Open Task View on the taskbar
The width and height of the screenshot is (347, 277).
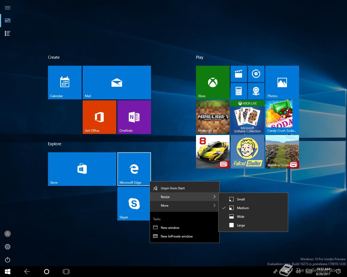pyautogui.click(x=66, y=271)
